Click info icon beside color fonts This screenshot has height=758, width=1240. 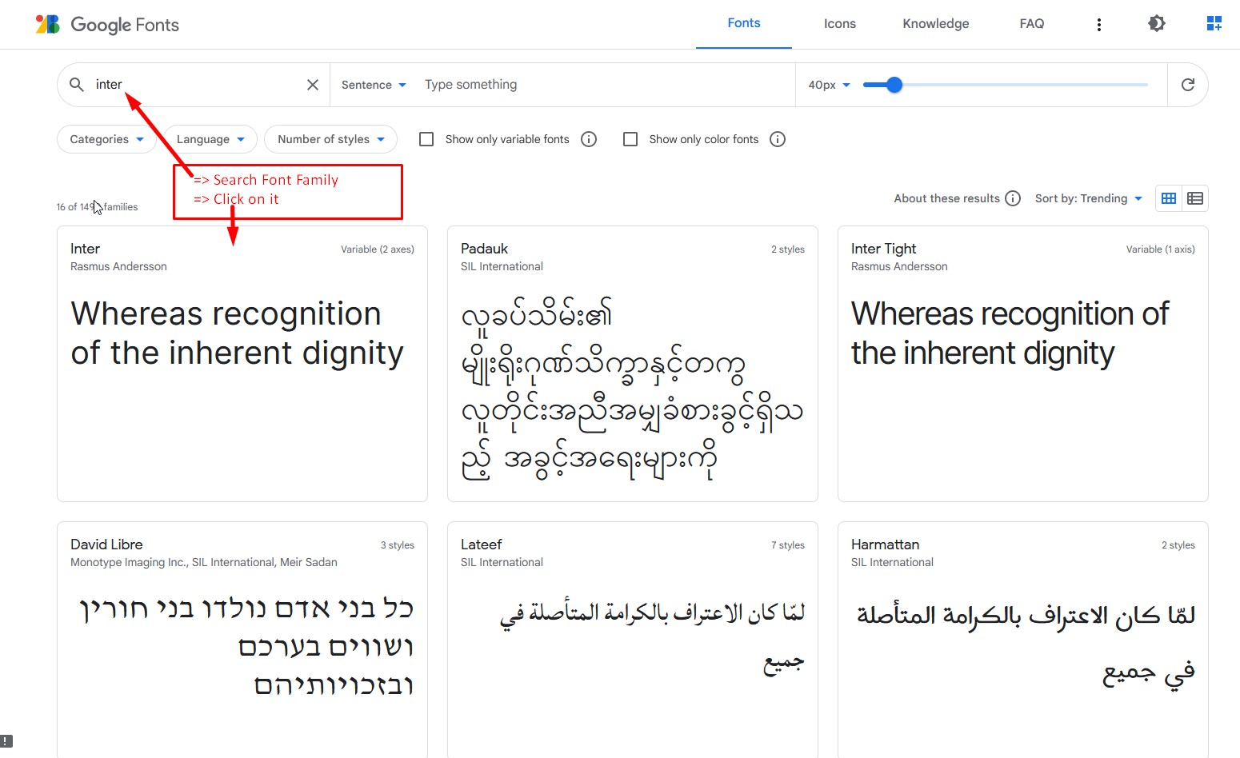(x=778, y=139)
